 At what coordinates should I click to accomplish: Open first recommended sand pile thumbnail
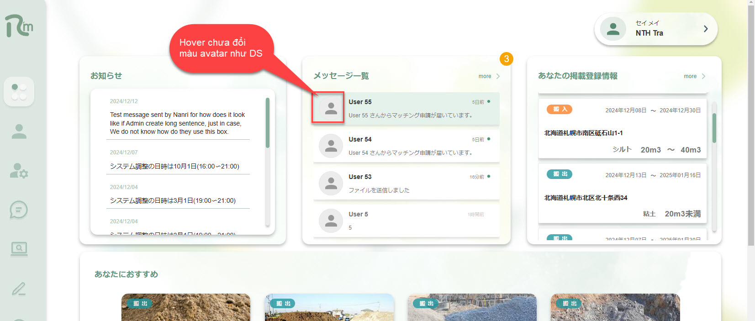pos(185,307)
